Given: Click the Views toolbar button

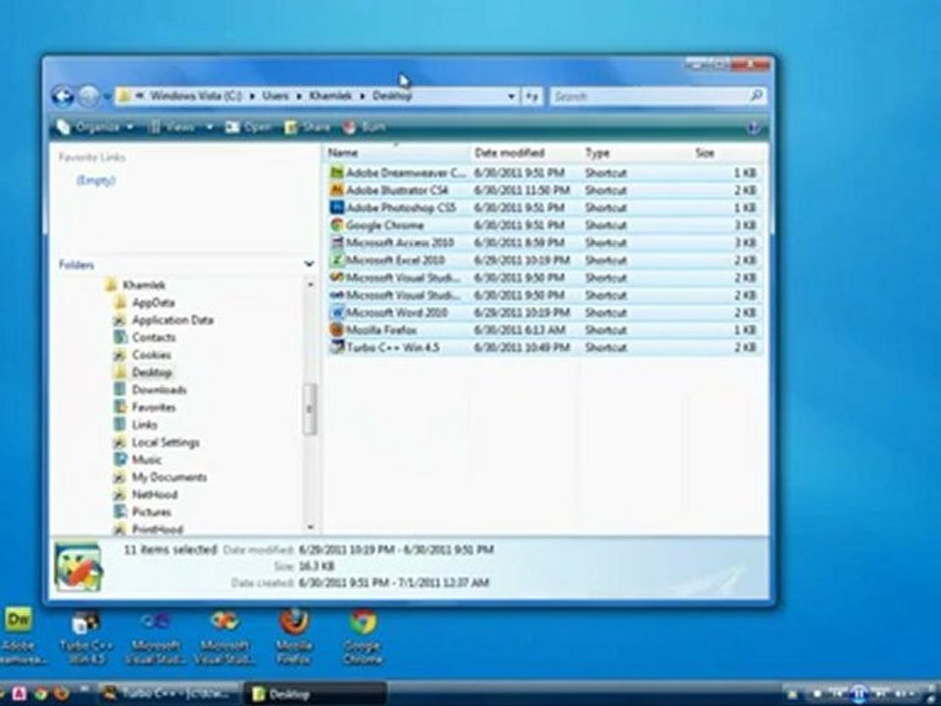Looking at the screenshot, I should coord(173,127).
